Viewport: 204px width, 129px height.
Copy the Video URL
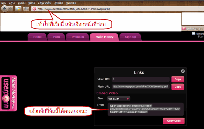177,79
